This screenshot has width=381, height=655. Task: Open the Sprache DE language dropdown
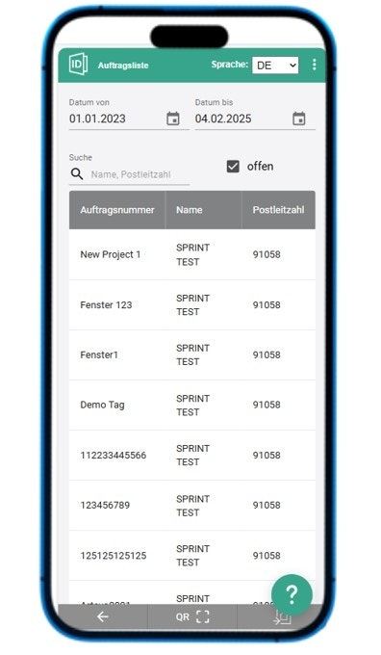click(x=275, y=65)
